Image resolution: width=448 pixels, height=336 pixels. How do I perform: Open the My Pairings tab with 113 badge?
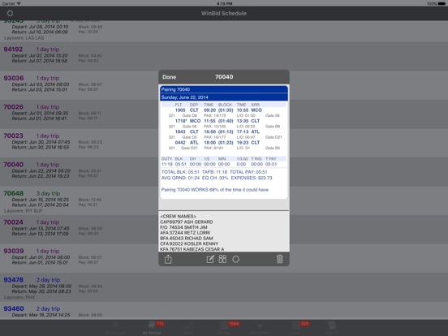tap(153, 327)
